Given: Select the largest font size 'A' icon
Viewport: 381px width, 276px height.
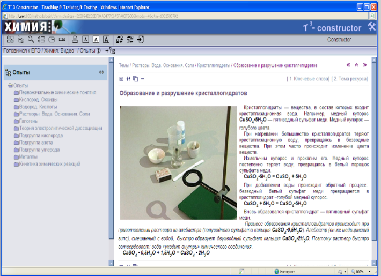Looking at the screenshot, I should [x=106, y=39].
